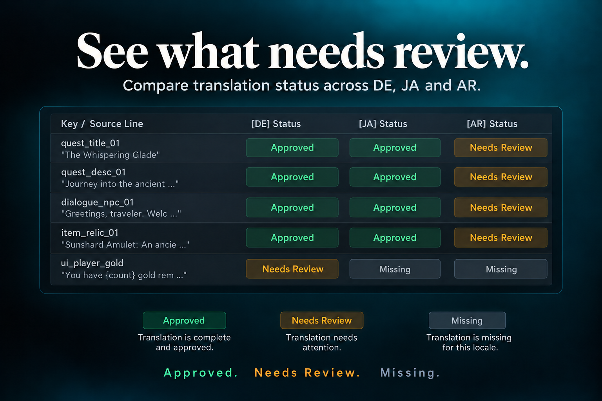
Task: Select the "Key / Source Line" column header
Action: click(102, 124)
